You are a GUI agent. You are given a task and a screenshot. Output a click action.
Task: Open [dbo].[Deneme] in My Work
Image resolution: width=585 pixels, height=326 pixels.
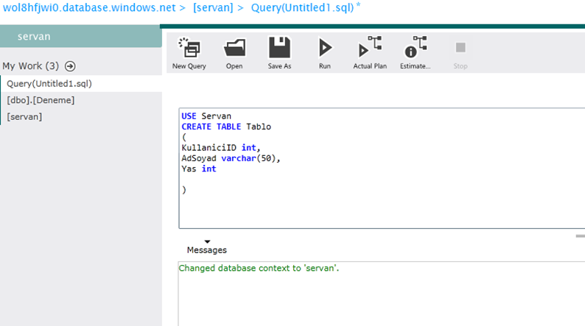tap(81, 100)
